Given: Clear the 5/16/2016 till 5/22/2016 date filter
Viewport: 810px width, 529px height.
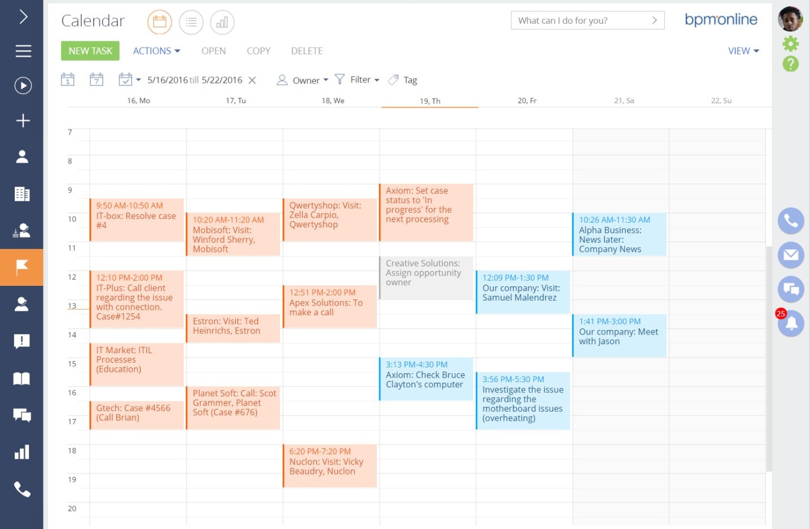Looking at the screenshot, I should (252, 81).
